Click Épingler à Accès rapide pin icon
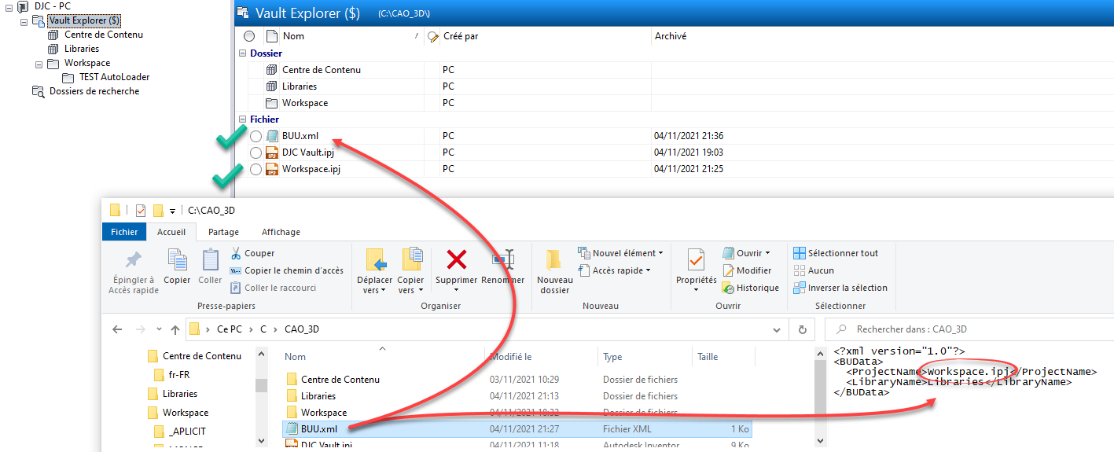The width and height of the screenshot is (1114, 452). pyautogui.click(x=134, y=259)
